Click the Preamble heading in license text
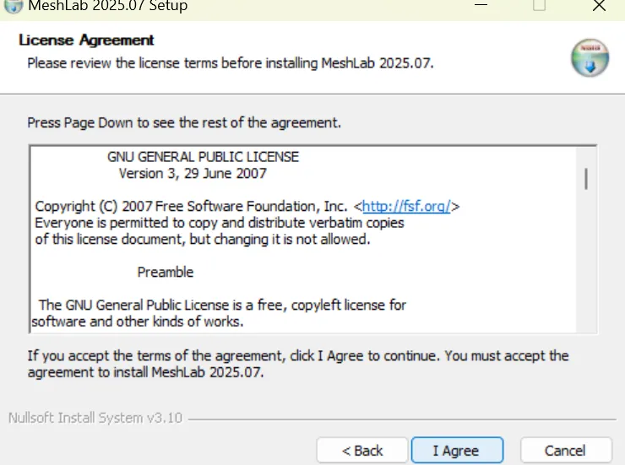625x465 pixels. point(166,272)
